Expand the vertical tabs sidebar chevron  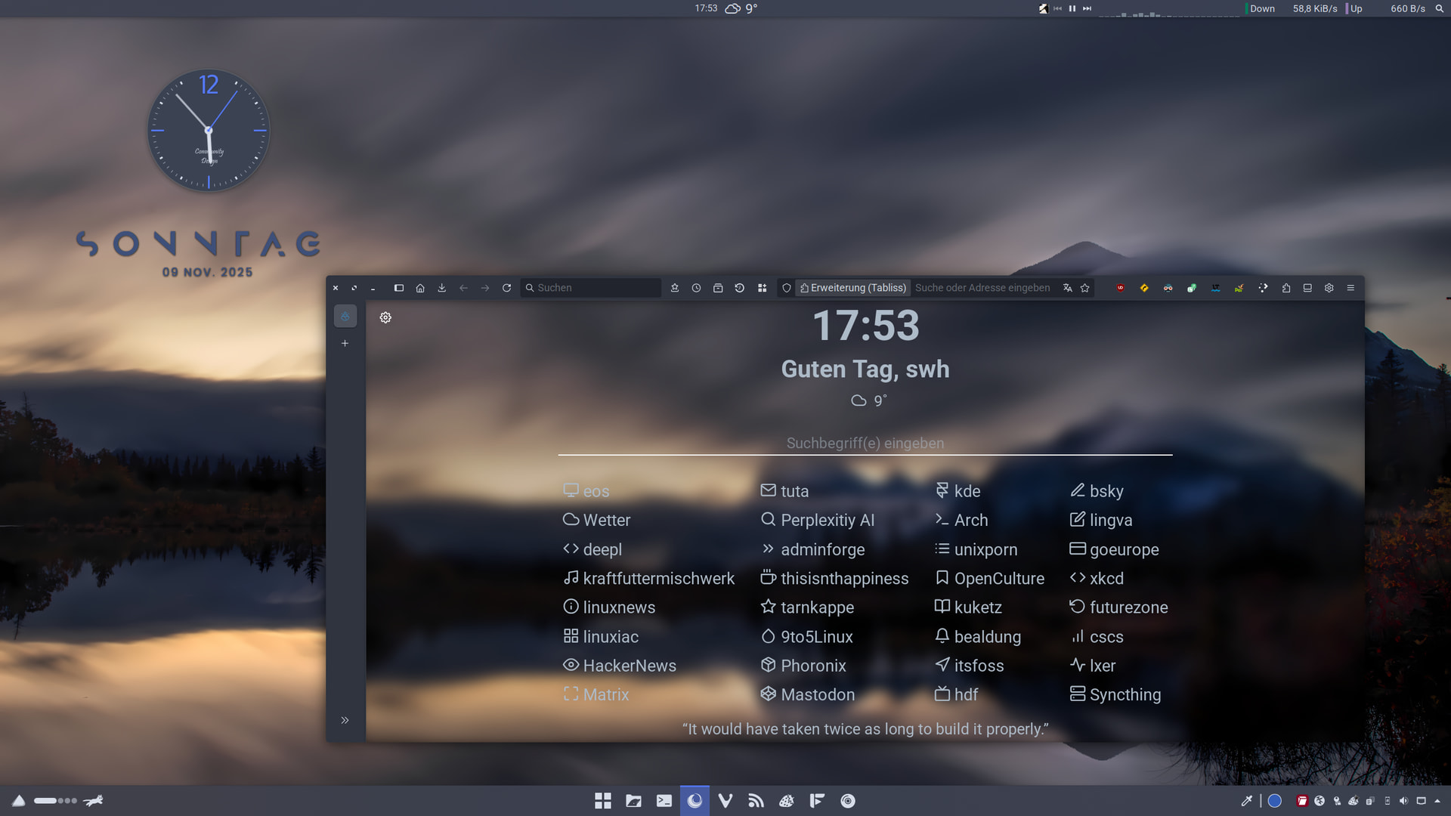click(345, 720)
